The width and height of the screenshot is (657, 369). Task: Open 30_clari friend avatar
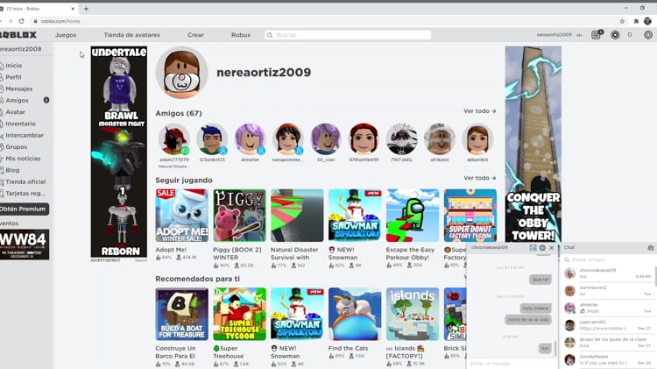pyautogui.click(x=326, y=138)
